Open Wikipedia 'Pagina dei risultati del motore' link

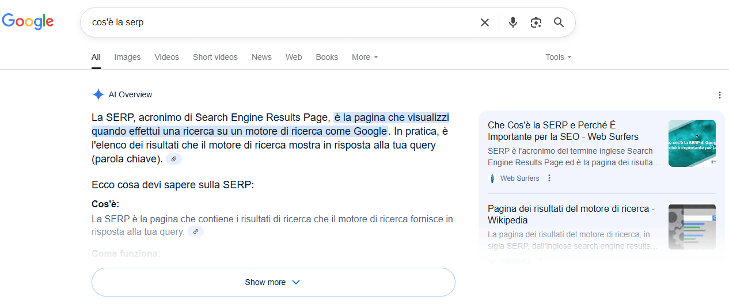pyautogui.click(x=571, y=214)
